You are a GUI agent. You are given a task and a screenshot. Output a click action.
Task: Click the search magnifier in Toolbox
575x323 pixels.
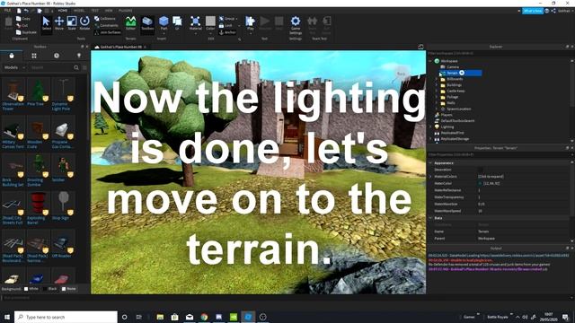[x=76, y=68]
